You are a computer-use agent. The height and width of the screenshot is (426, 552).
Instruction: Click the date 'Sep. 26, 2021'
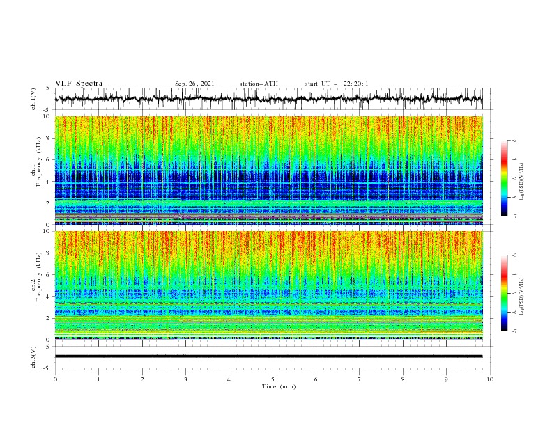[194, 84]
